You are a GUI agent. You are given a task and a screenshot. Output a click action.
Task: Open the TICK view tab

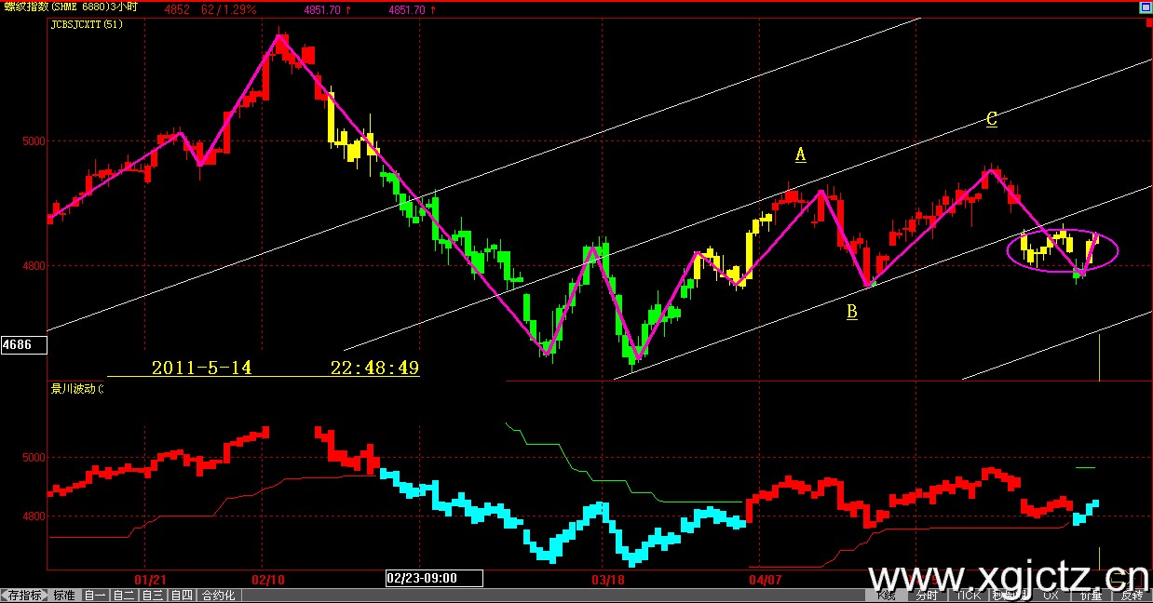coord(969,596)
